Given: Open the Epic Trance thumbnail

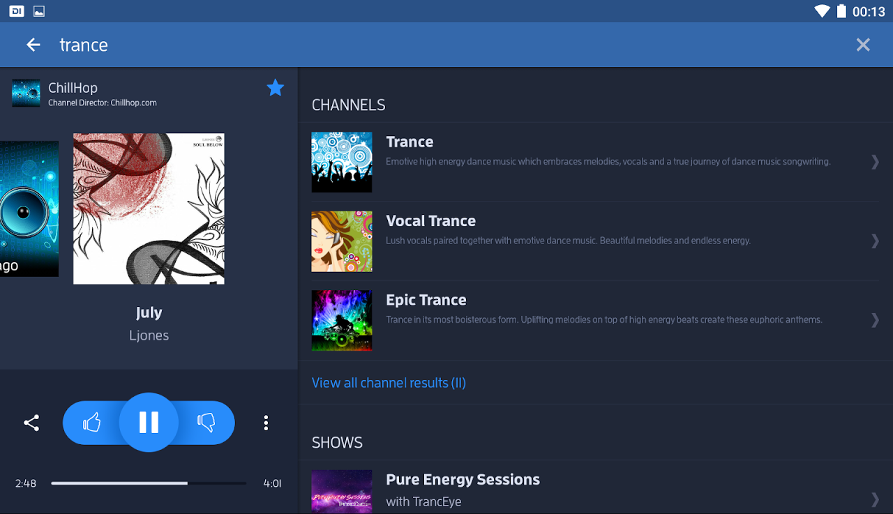Looking at the screenshot, I should coord(342,320).
